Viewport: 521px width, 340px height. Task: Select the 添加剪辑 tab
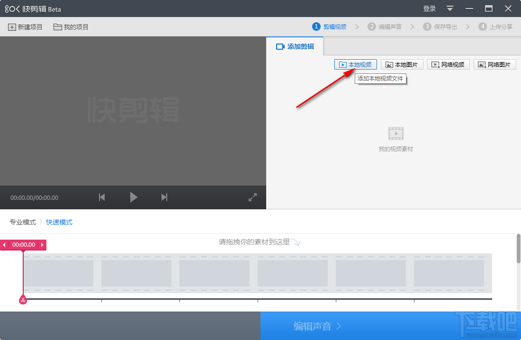pyautogui.click(x=295, y=46)
